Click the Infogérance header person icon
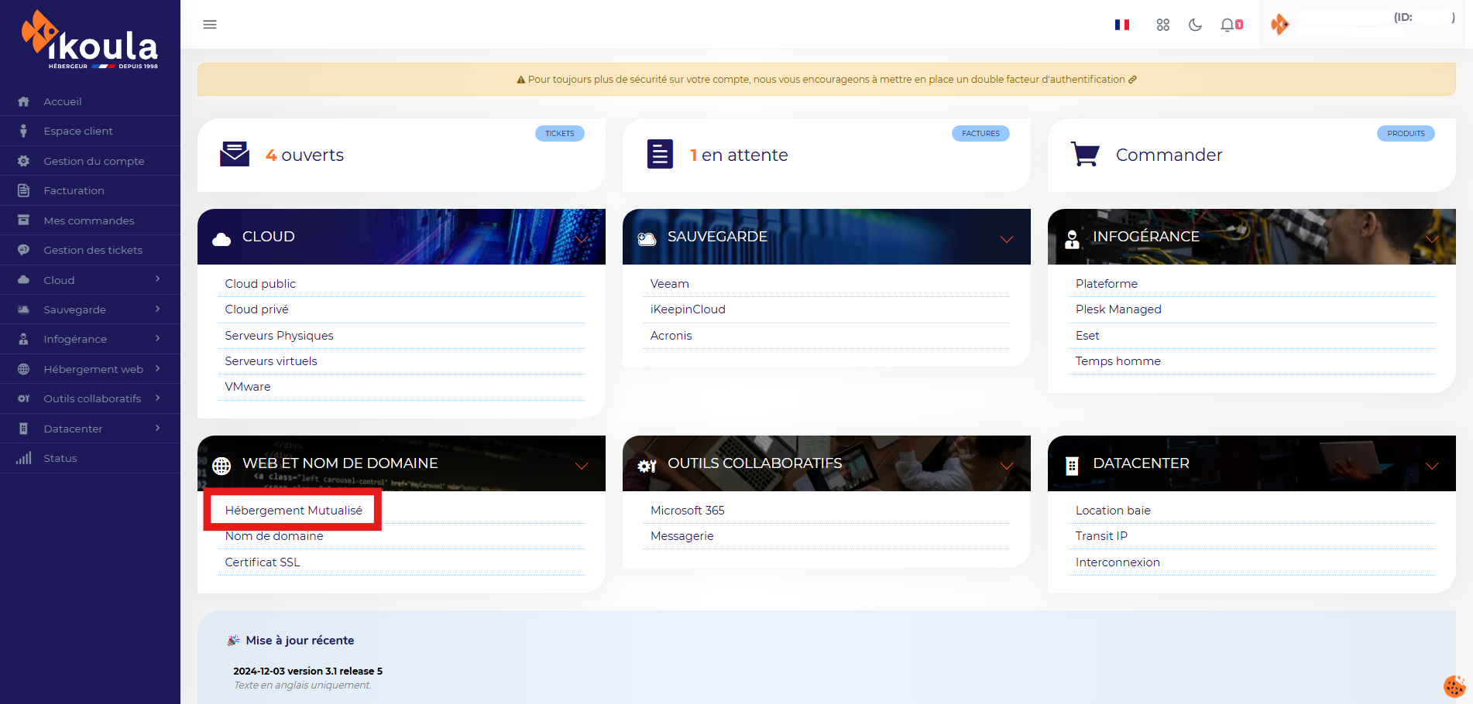 (x=1072, y=239)
